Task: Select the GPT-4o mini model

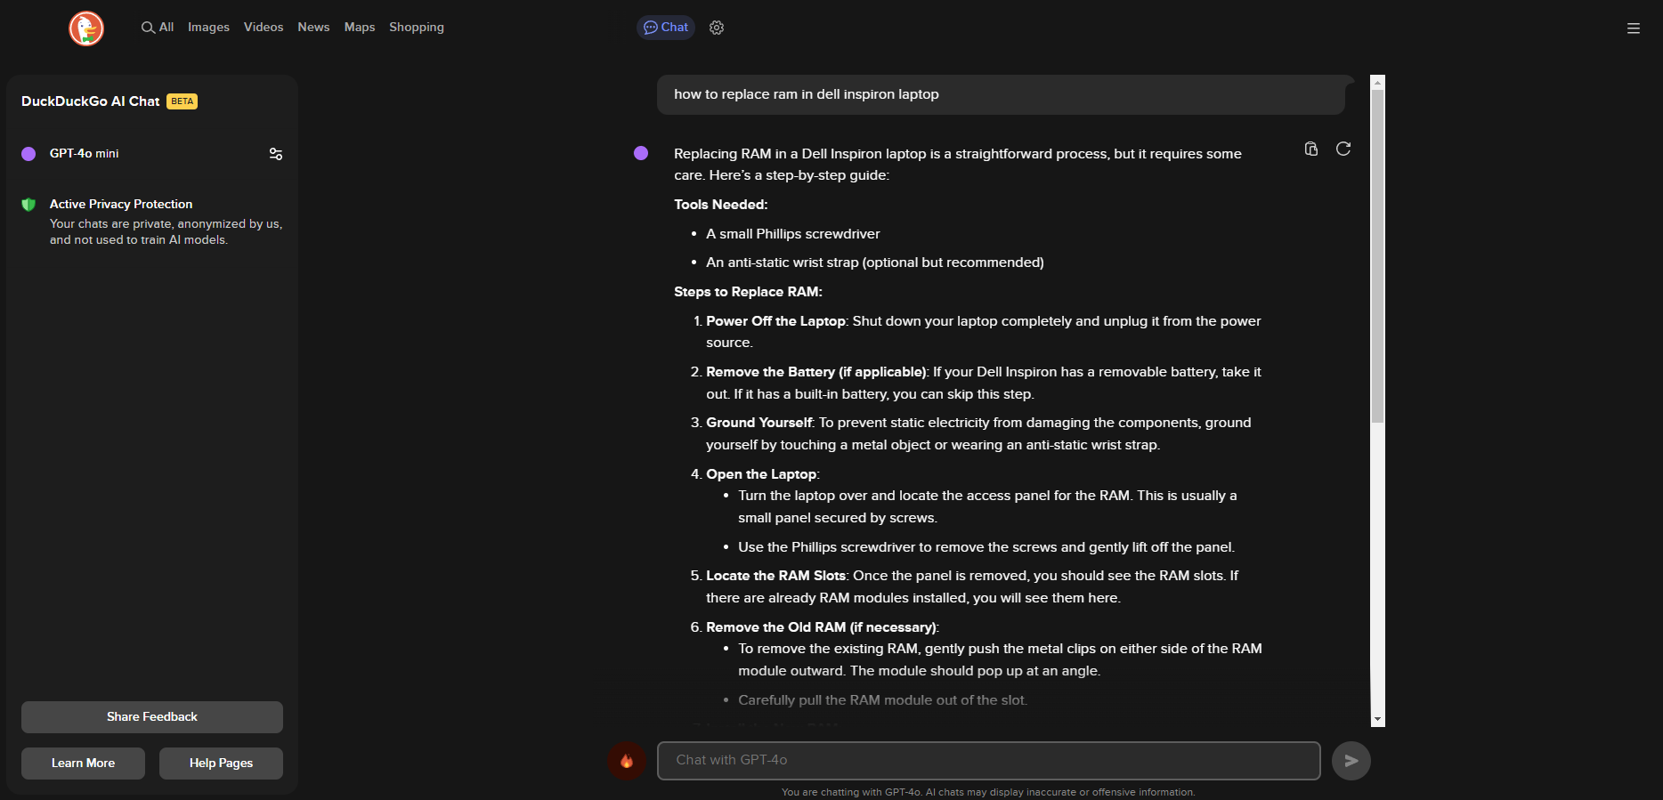Action: pyautogui.click(x=84, y=153)
